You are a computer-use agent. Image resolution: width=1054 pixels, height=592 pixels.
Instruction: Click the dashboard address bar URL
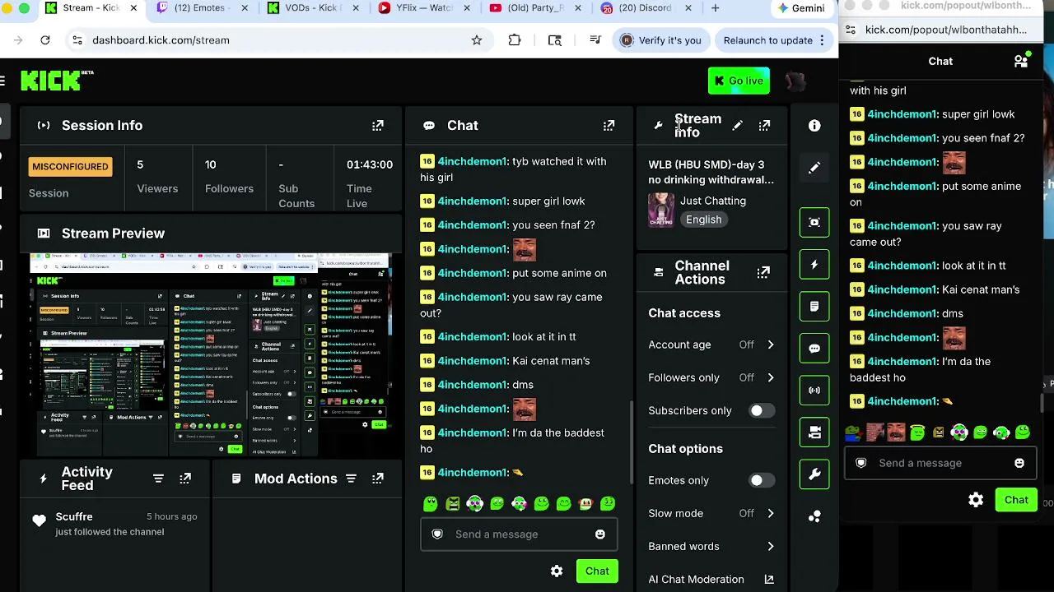click(x=161, y=40)
